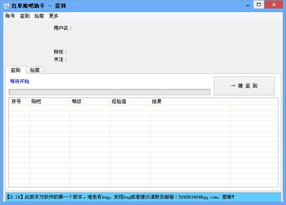Click the bottom status bar notice text

coord(121,197)
